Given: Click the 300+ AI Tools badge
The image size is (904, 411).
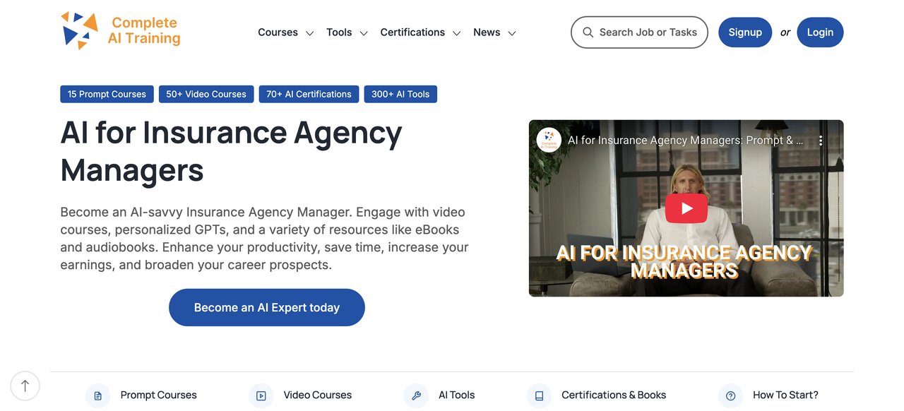Looking at the screenshot, I should pyautogui.click(x=400, y=94).
